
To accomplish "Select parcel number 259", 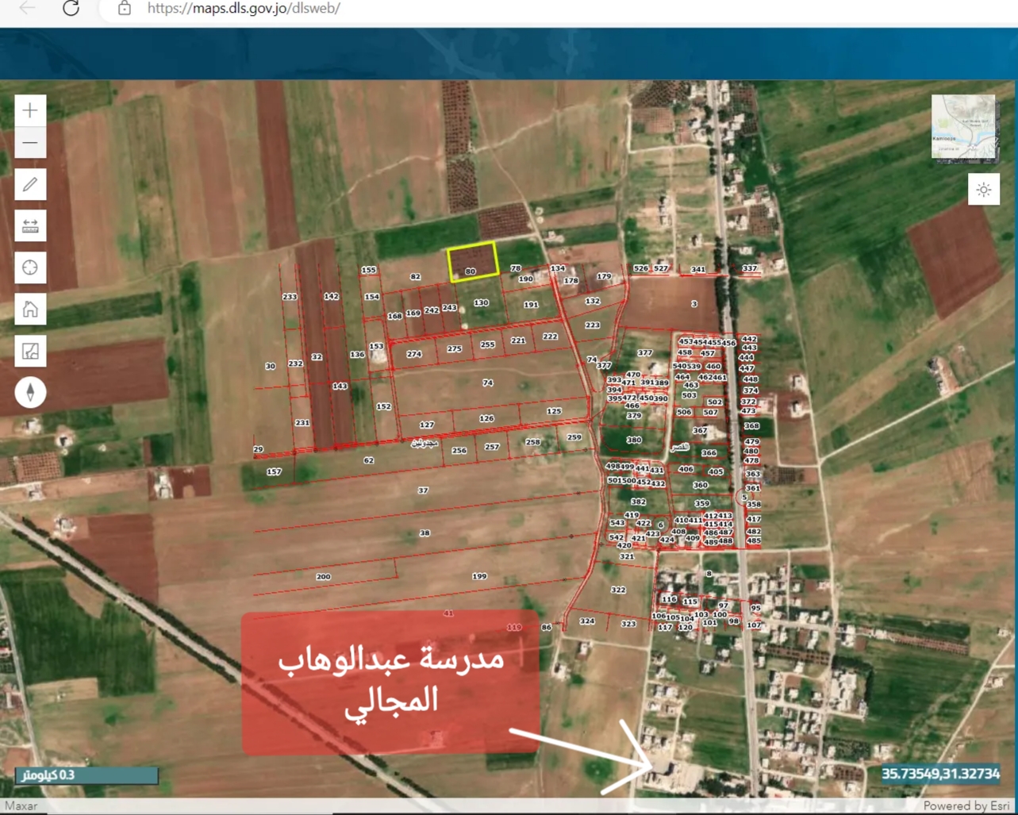I will point(574,437).
